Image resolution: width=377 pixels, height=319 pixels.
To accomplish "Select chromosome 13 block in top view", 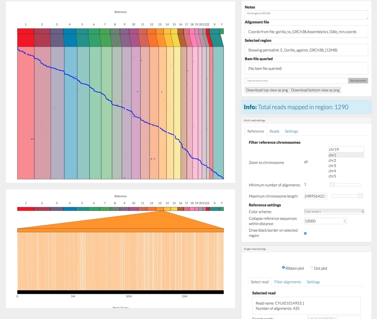I will pos(160,31).
